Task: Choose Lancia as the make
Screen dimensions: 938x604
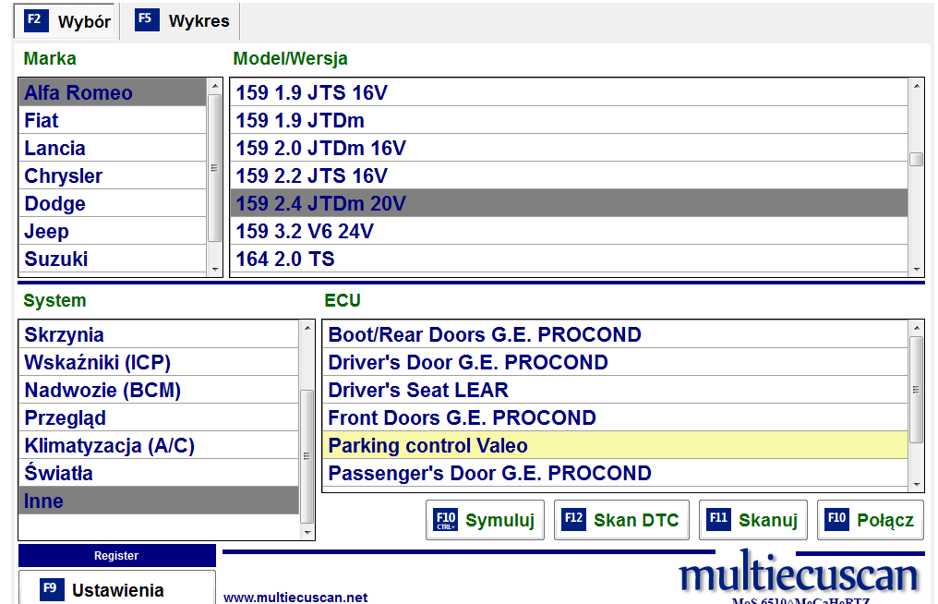Action: click(x=113, y=148)
